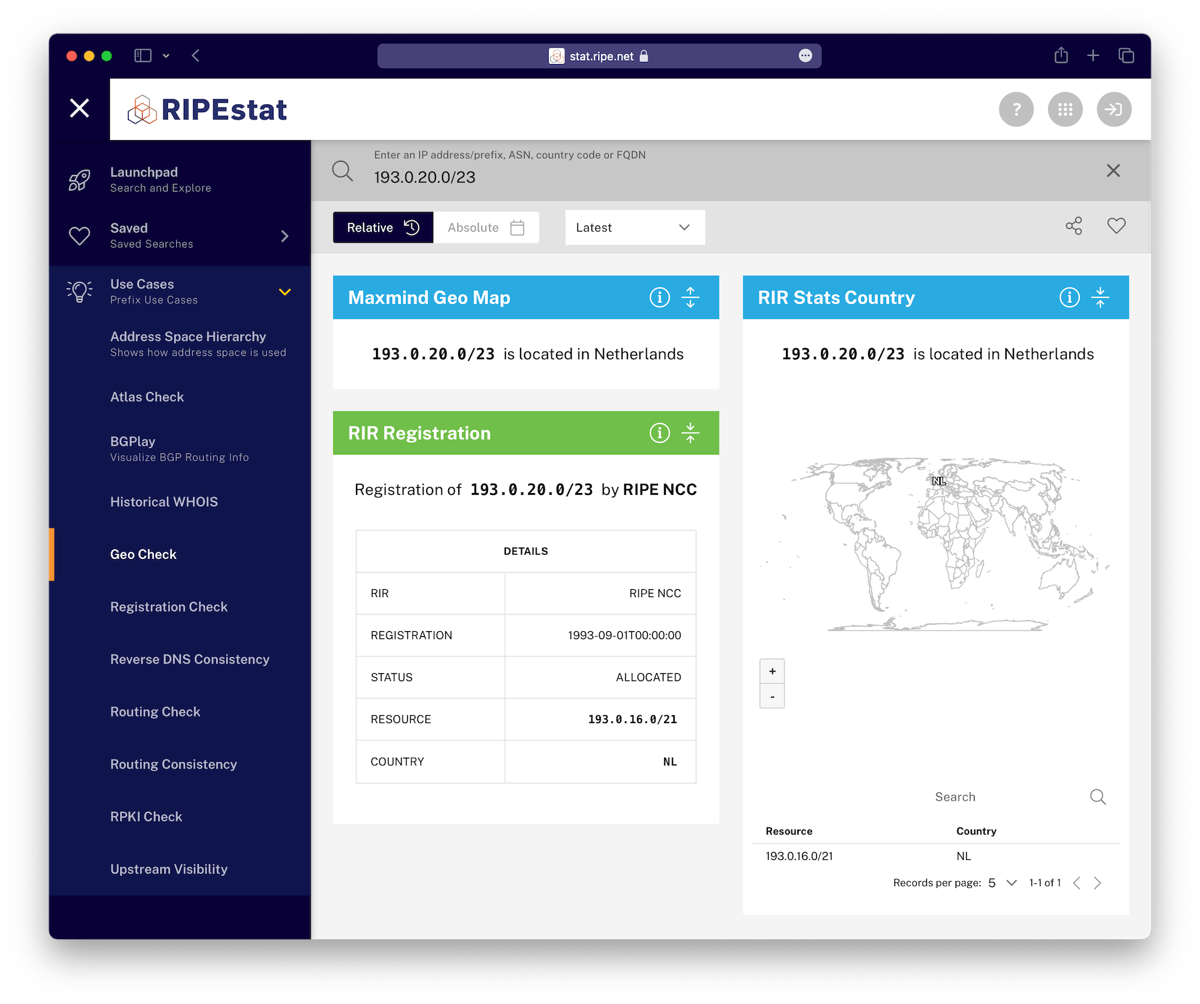The image size is (1200, 1004).
Task: Show info for Maxmind Geo Map widget
Action: (659, 298)
